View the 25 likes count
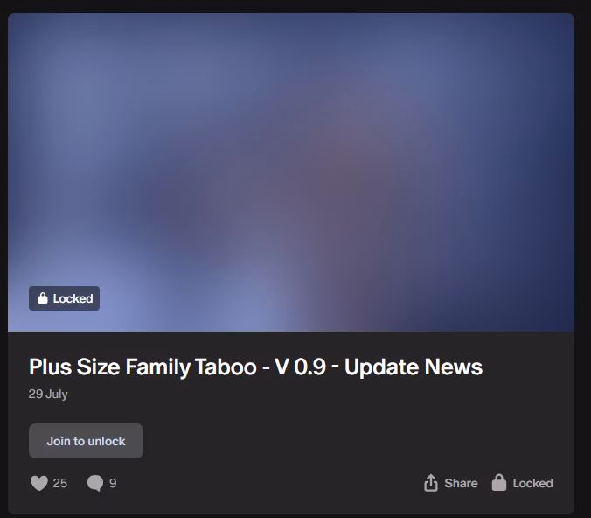591x518 pixels. click(x=60, y=483)
